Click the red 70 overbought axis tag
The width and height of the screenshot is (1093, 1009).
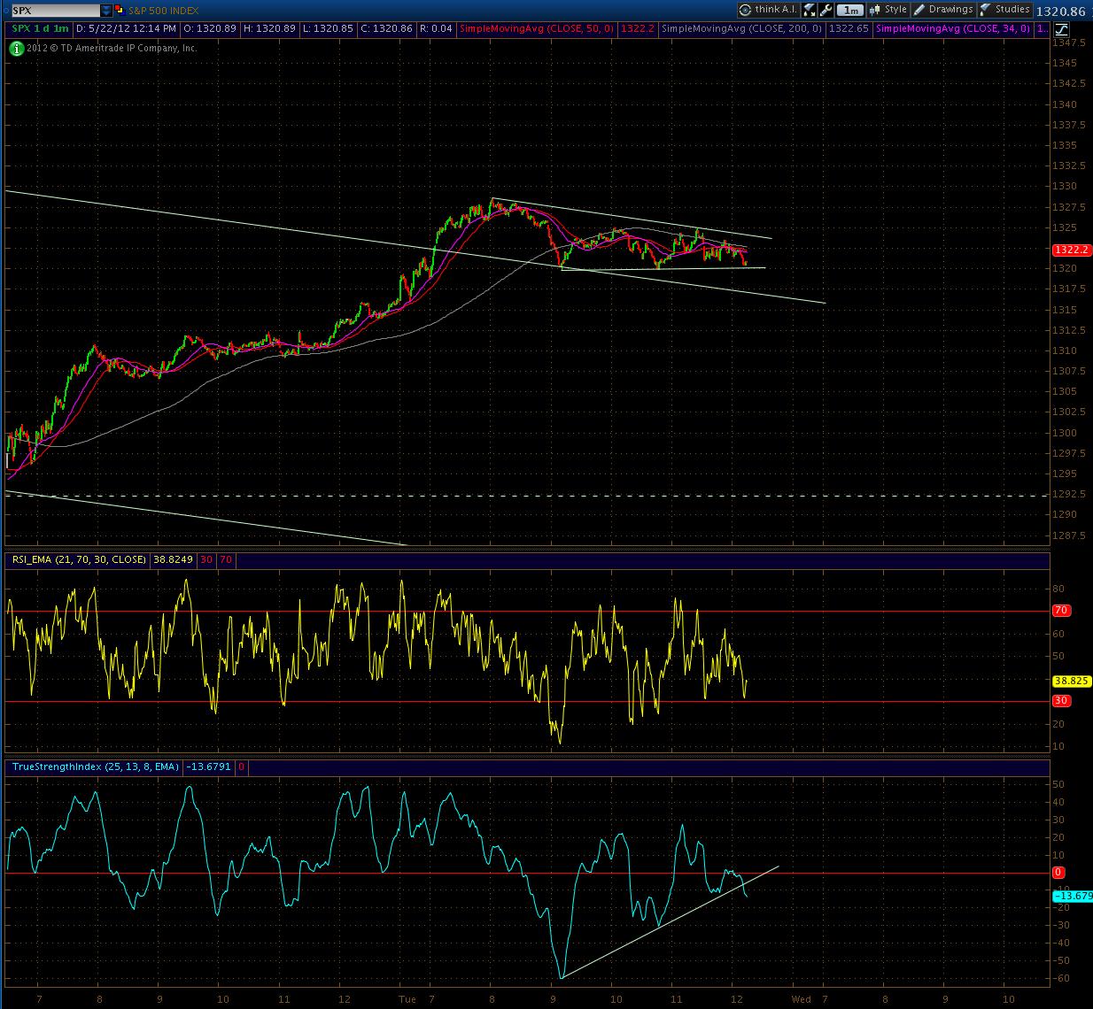click(1061, 611)
